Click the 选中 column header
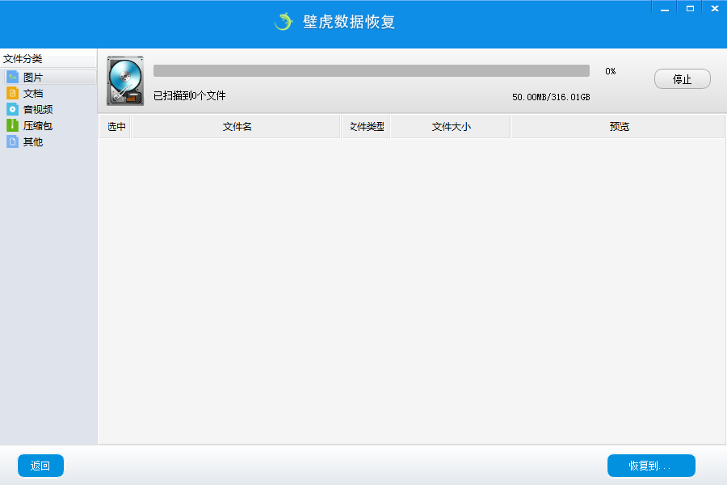 [116, 126]
